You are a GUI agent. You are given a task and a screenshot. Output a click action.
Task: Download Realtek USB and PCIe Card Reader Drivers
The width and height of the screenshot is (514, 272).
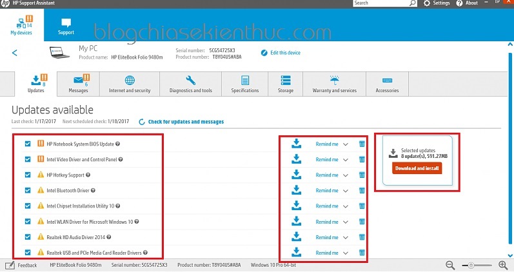(296, 252)
